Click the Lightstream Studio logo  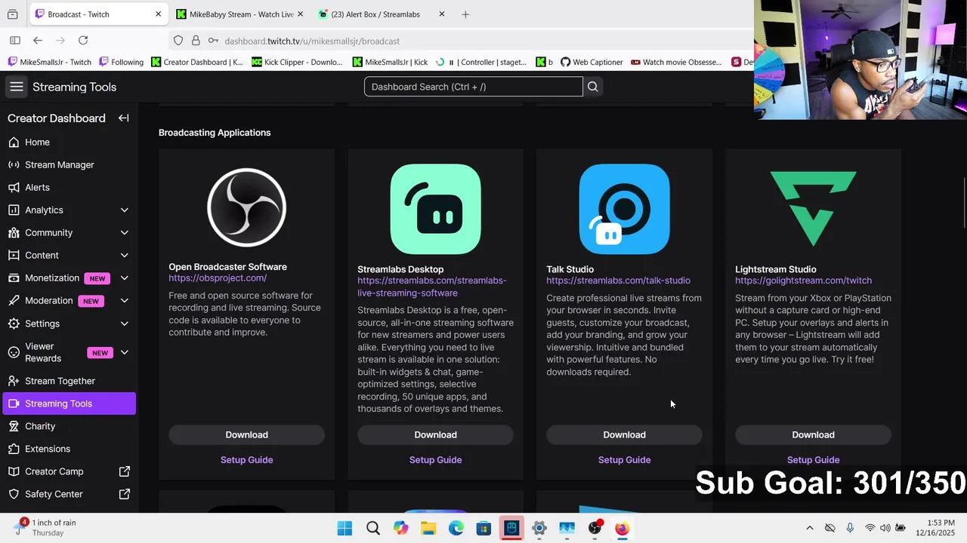coord(813,209)
